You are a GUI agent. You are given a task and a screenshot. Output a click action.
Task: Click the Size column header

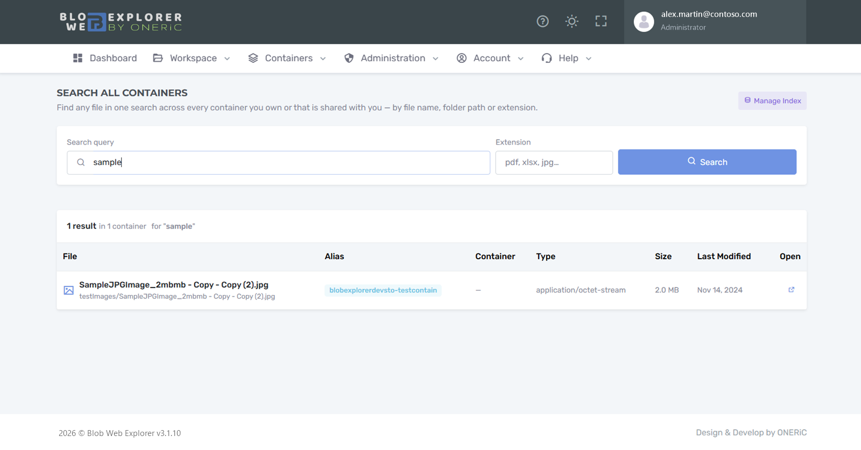point(663,256)
